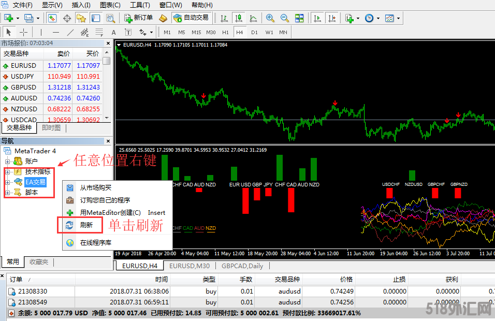Open the 图表(C) menu

coord(110,5)
